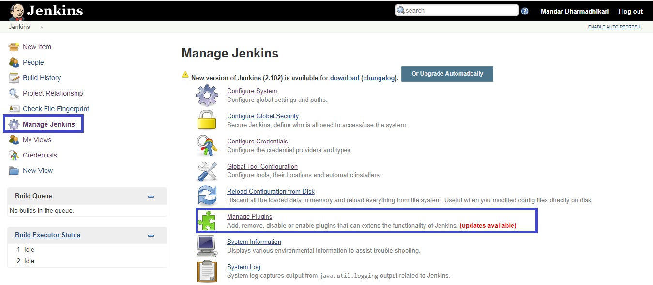Image resolution: width=653 pixels, height=285 pixels.
Task: Click the log out link
Action: pyautogui.click(x=632, y=11)
